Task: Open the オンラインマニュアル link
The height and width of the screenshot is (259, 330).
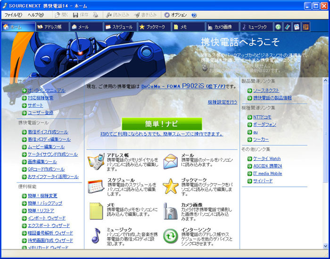Action: click(47, 91)
